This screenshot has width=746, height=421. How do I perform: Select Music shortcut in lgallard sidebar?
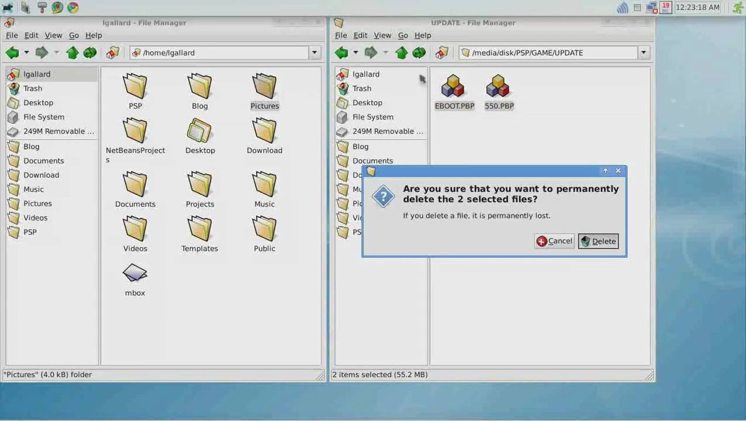tap(52, 189)
